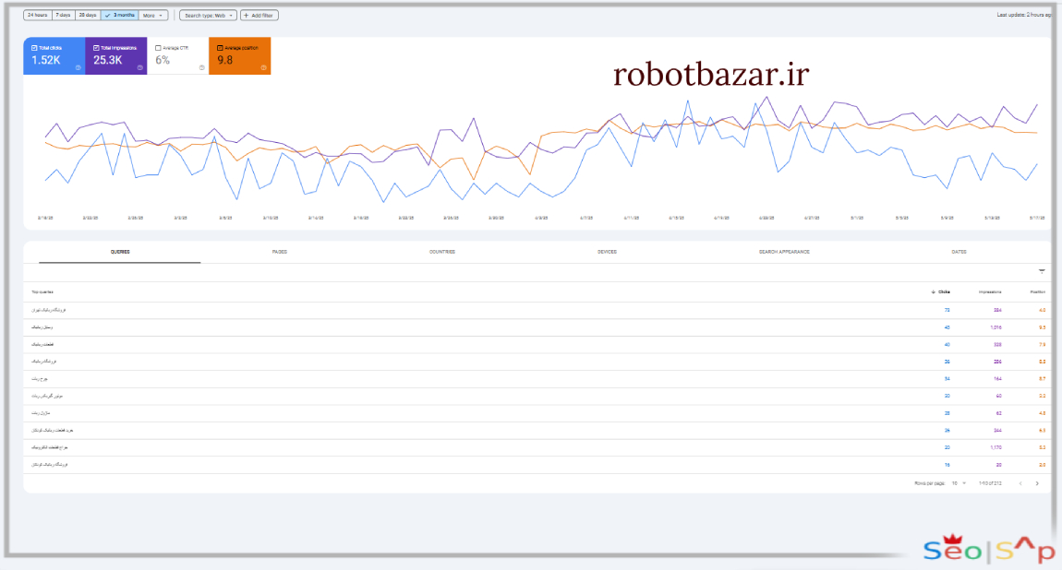Open the Search type: Web dropdown
Viewport: 1062px width, 570px height.
coord(208,15)
